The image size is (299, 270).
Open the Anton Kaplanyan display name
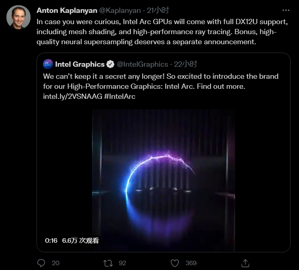click(x=67, y=10)
